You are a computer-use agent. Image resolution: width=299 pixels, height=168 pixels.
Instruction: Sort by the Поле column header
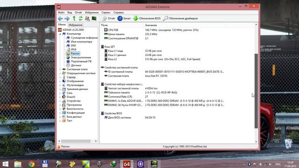[x=121, y=25]
